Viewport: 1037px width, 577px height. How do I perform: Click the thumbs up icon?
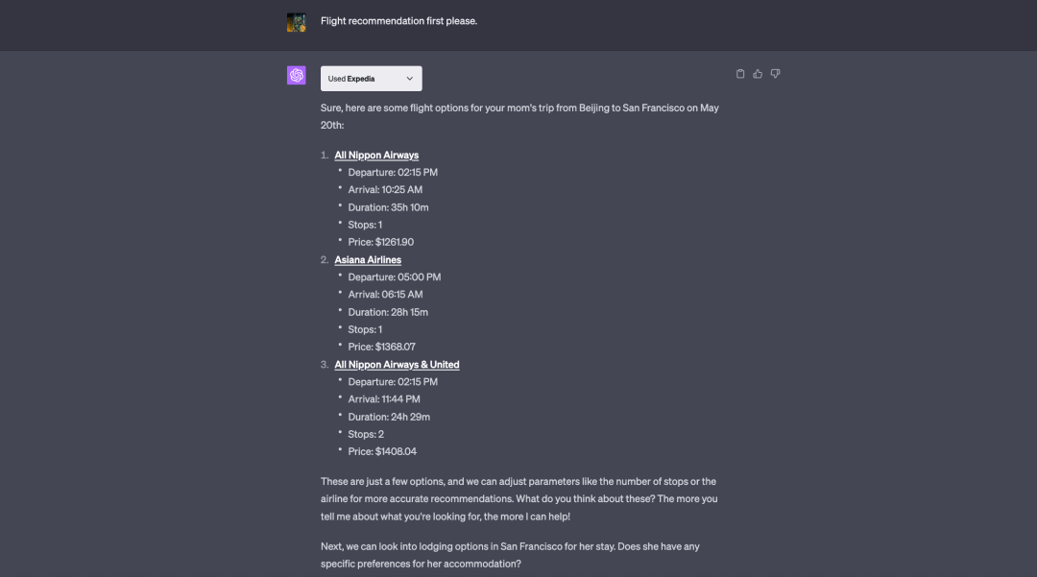[758, 74]
